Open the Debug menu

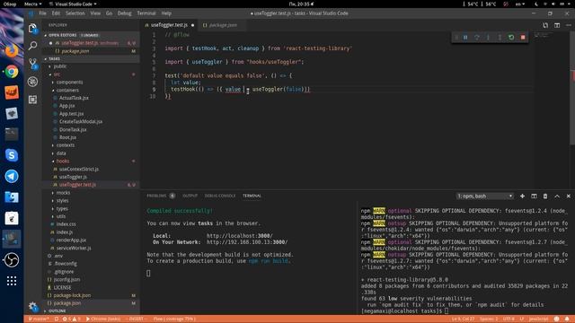[124, 13]
